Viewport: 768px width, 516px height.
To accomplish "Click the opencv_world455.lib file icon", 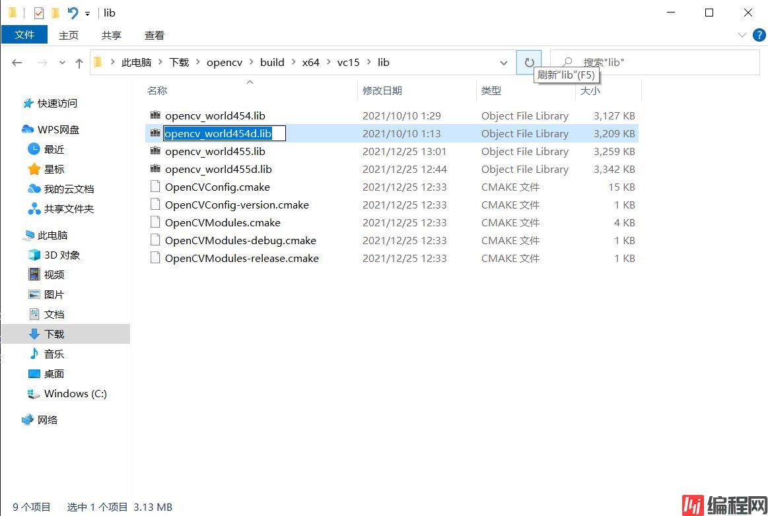I will [x=155, y=151].
